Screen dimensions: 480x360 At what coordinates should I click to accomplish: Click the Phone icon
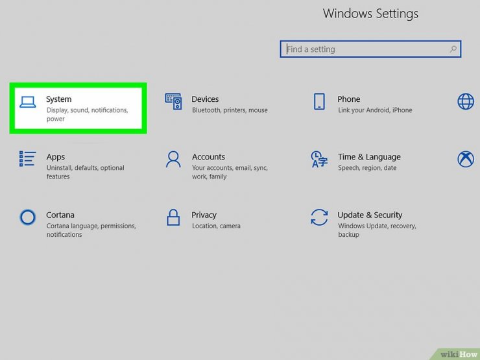pyautogui.click(x=319, y=102)
